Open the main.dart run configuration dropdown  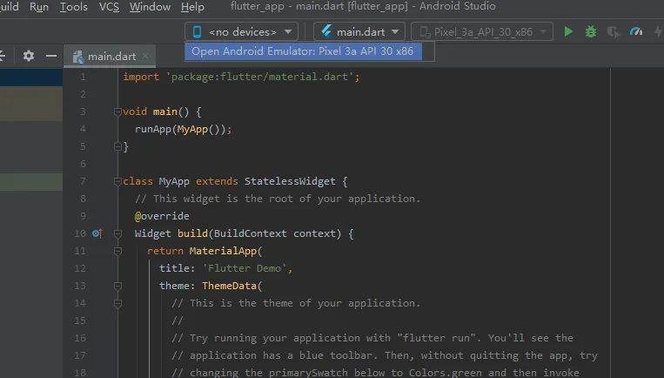[x=359, y=31]
